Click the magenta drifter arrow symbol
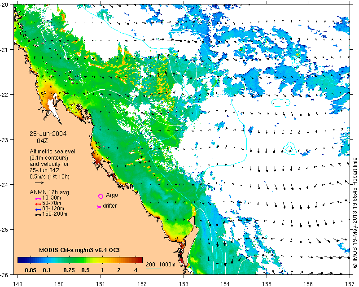 (x=99, y=207)
